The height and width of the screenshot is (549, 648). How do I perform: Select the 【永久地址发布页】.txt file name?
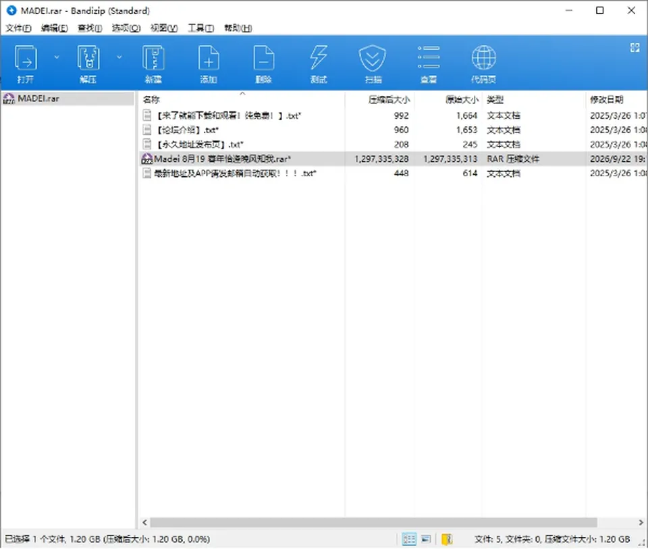tap(198, 145)
